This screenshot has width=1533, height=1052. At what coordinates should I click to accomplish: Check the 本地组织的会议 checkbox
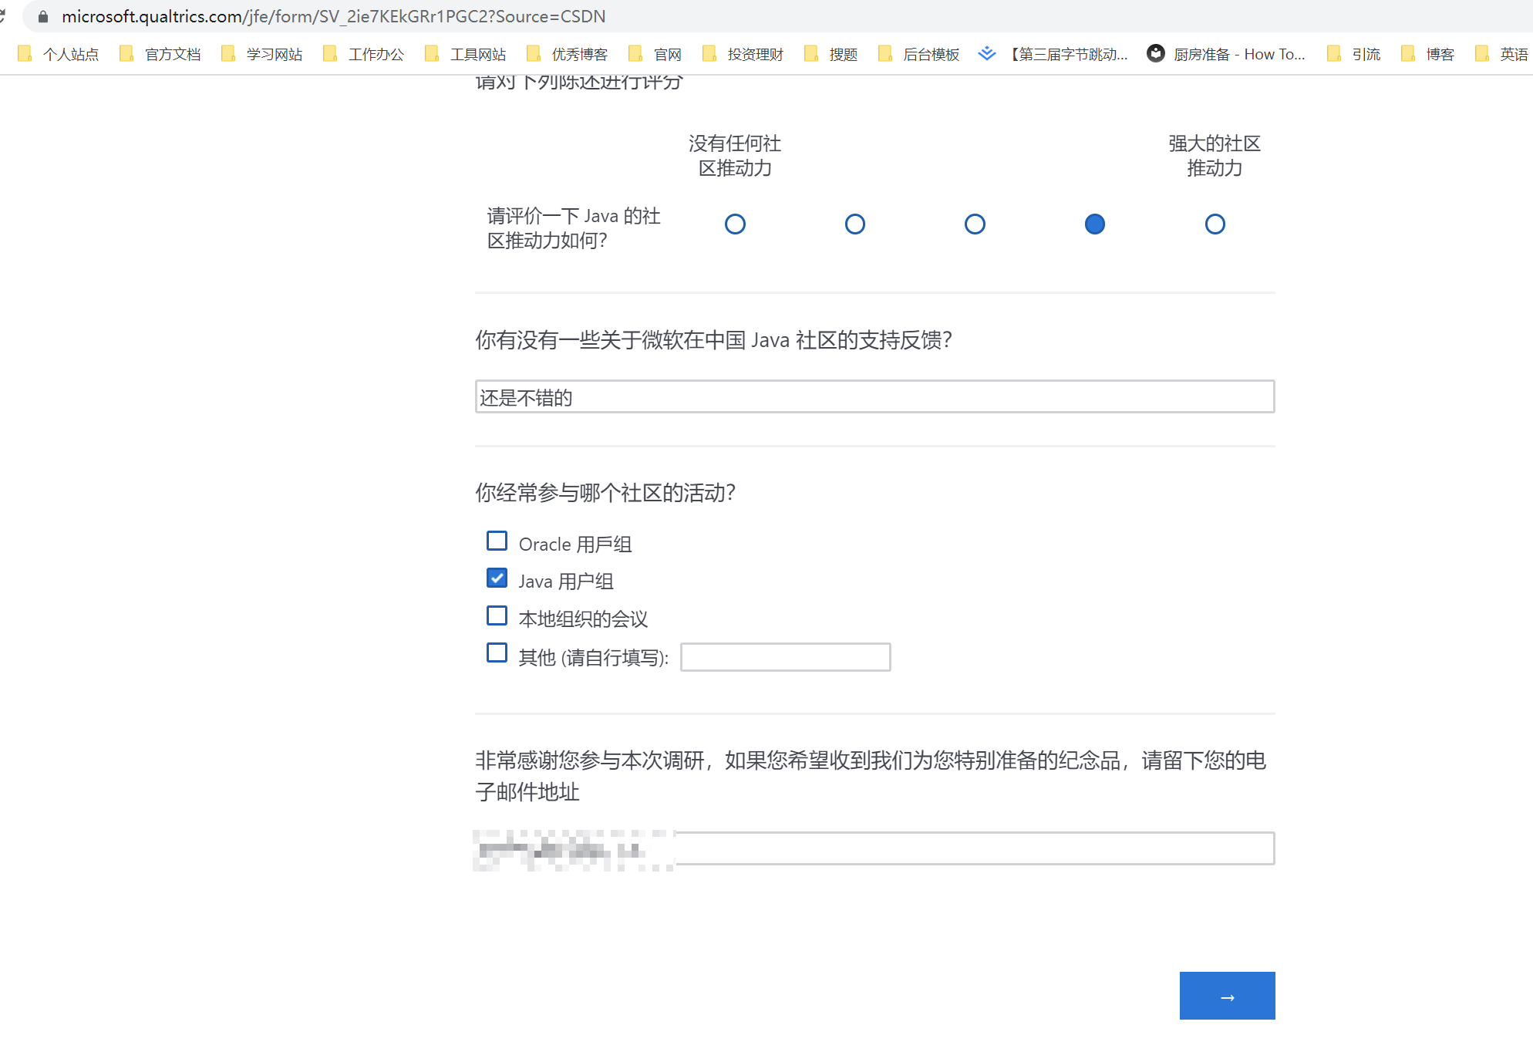[x=497, y=615]
